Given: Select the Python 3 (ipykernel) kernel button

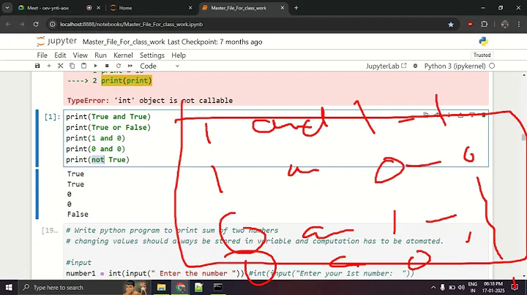Looking at the screenshot, I should (455, 66).
